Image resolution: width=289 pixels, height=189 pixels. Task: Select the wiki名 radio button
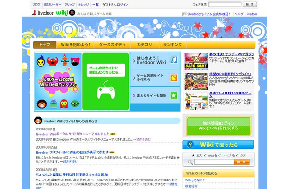click(206, 155)
